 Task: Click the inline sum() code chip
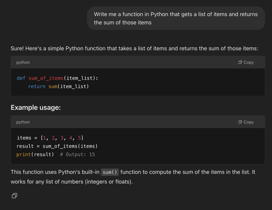[110, 172]
